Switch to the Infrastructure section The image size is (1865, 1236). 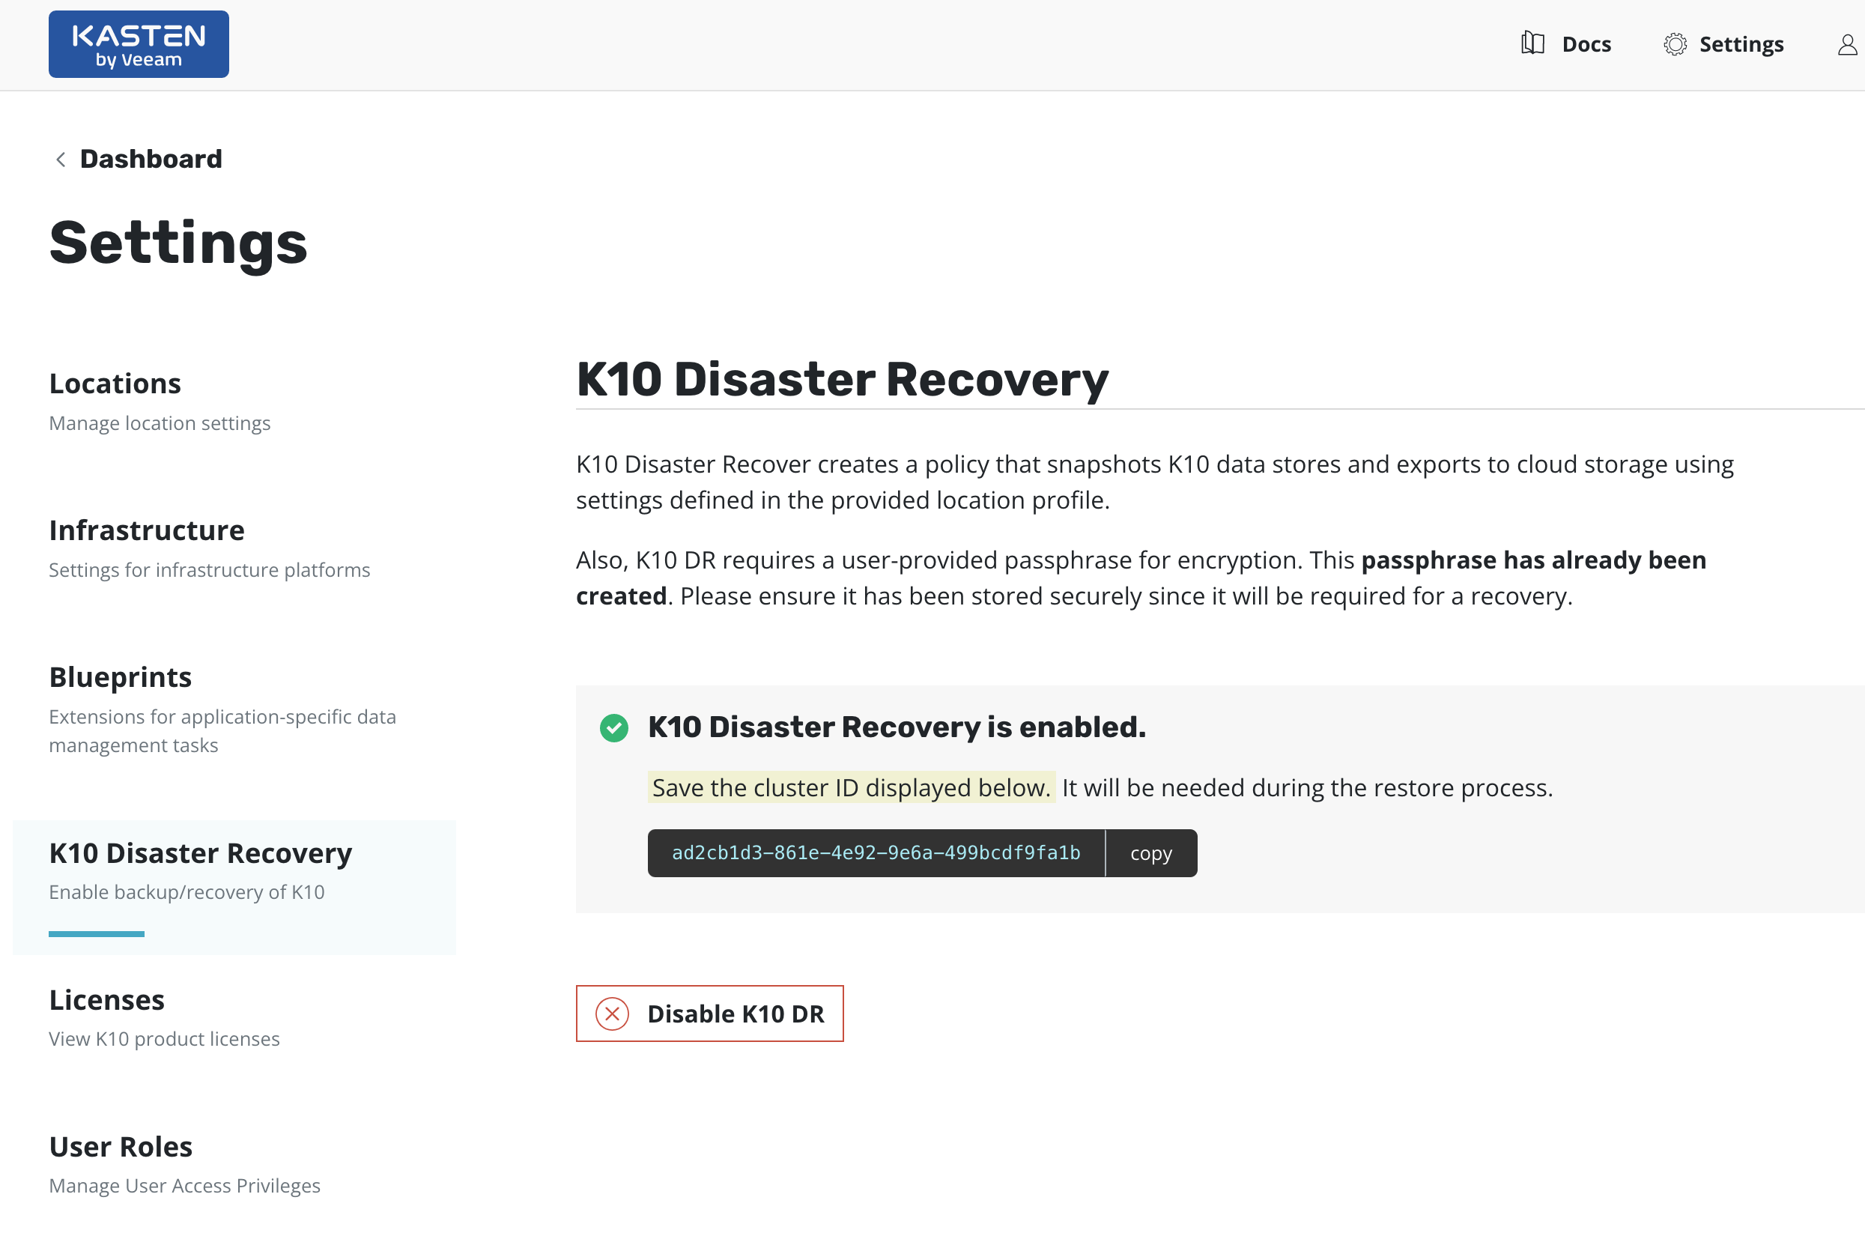tap(147, 530)
